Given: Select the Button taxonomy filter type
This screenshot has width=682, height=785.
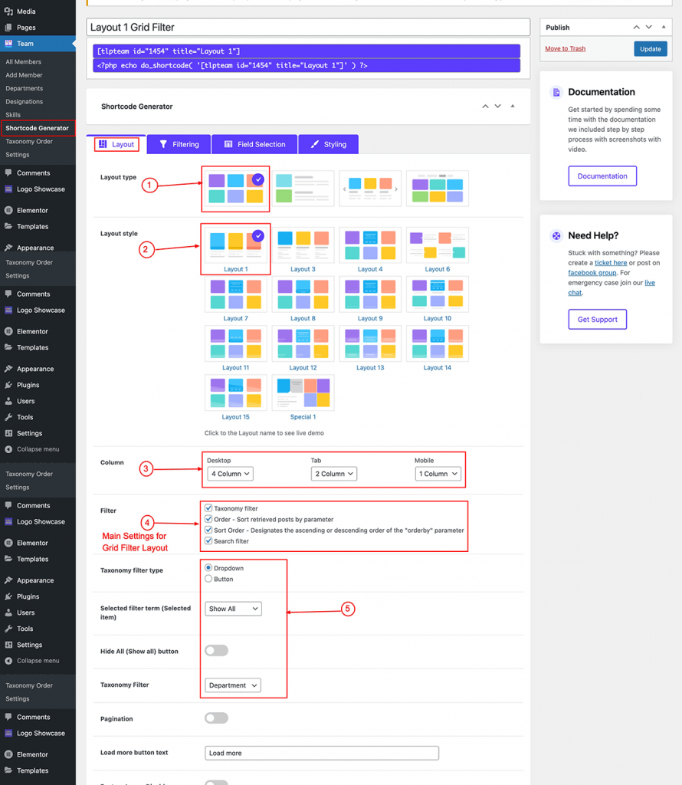Looking at the screenshot, I should click(208, 579).
